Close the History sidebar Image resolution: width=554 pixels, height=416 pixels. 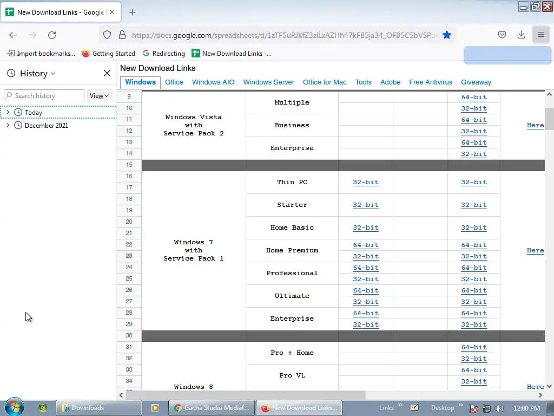(107, 73)
